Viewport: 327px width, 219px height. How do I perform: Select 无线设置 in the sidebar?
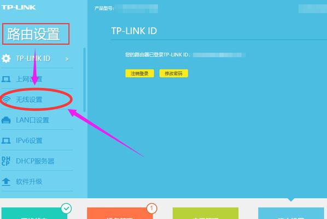[37, 100]
